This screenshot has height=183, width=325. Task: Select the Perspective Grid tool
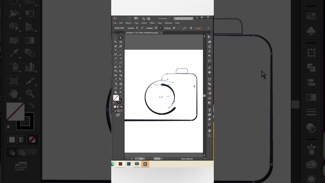(x=121, y=71)
